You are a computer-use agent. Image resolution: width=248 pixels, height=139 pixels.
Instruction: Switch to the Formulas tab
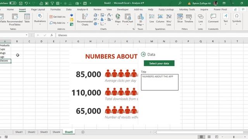pyautogui.click(x=55, y=9)
